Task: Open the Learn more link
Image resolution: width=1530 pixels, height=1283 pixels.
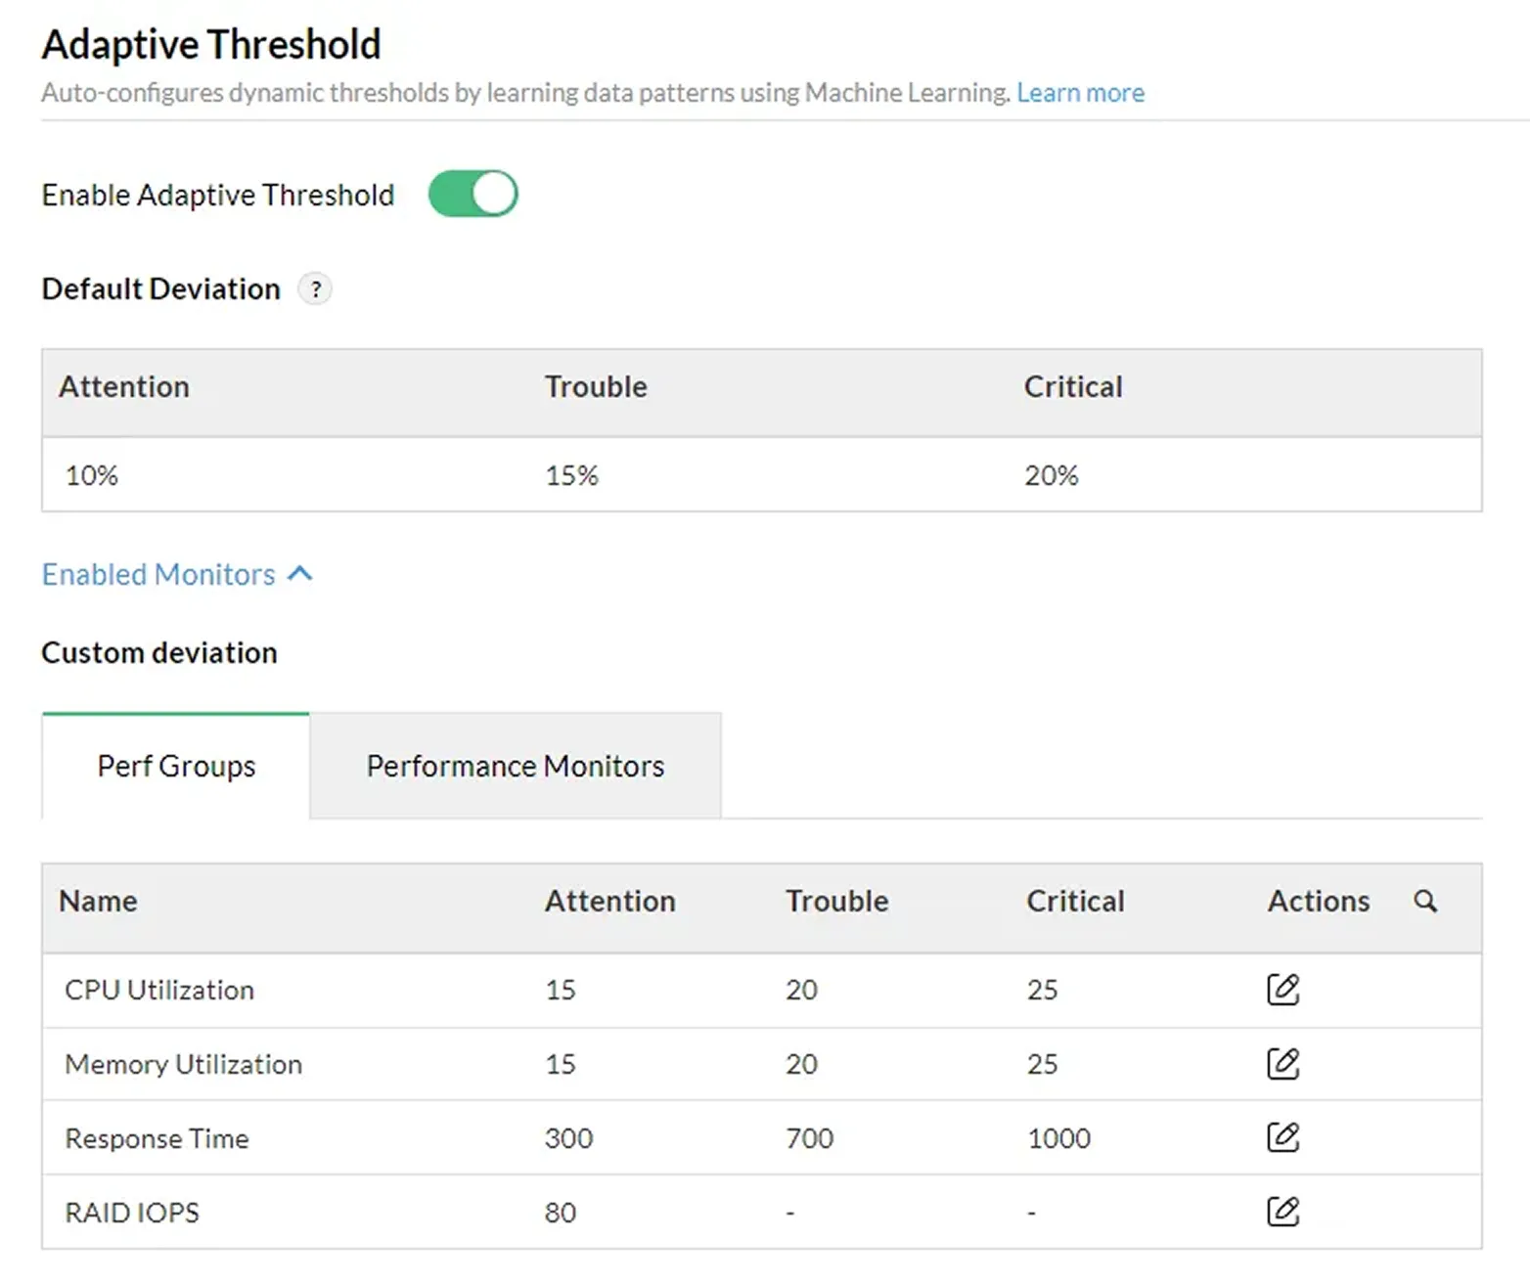Action: pos(1080,92)
